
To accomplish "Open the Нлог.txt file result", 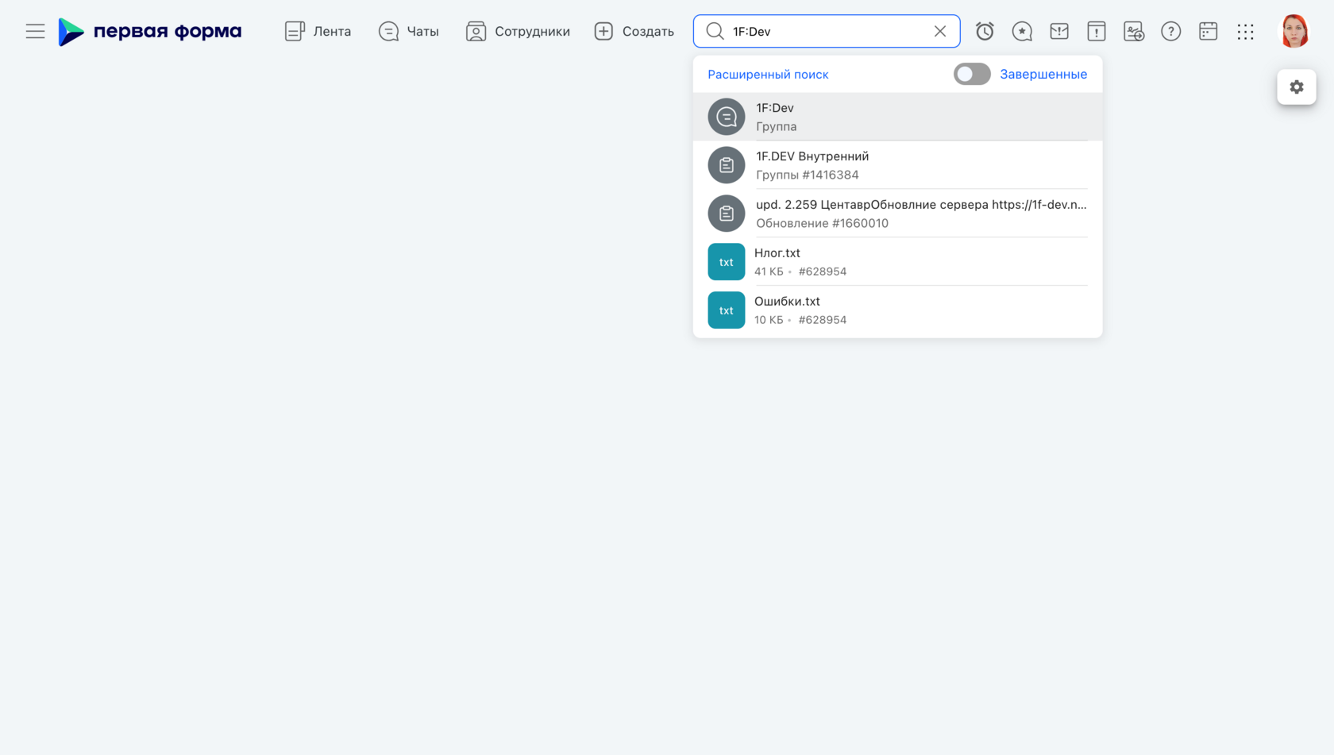I will (897, 262).
